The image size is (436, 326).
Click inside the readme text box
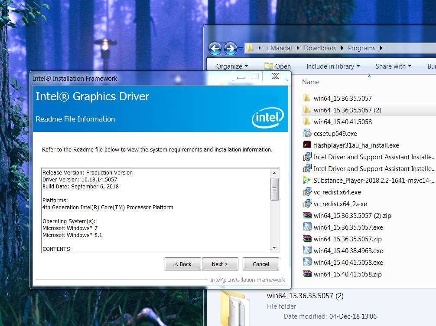pyautogui.click(x=156, y=211)
